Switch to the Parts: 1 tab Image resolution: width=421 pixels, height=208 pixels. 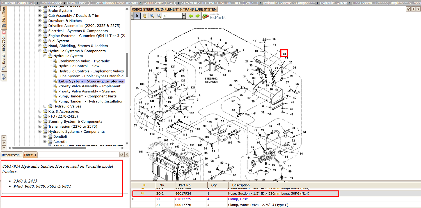click(30, 155)
